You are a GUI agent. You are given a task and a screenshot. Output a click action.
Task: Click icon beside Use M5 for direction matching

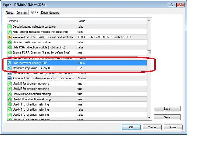(x=10, y=89)
